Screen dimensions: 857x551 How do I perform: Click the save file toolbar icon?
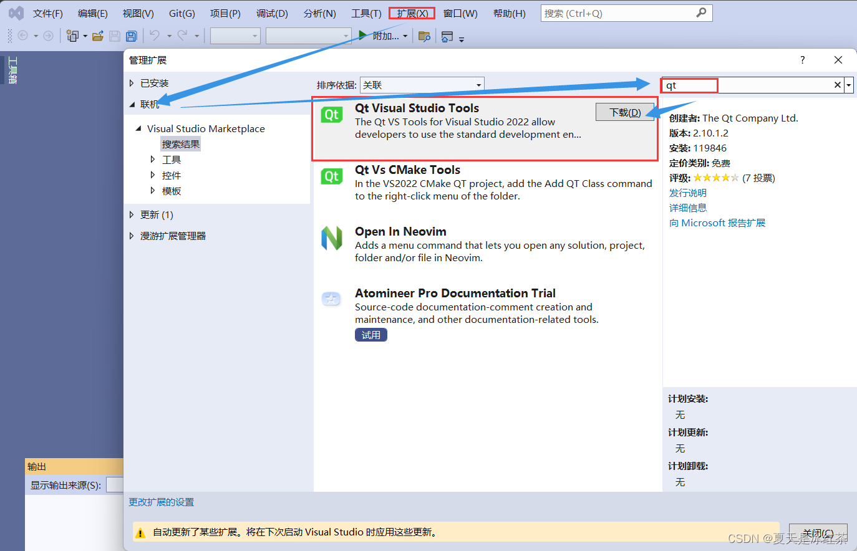[115, 36]
